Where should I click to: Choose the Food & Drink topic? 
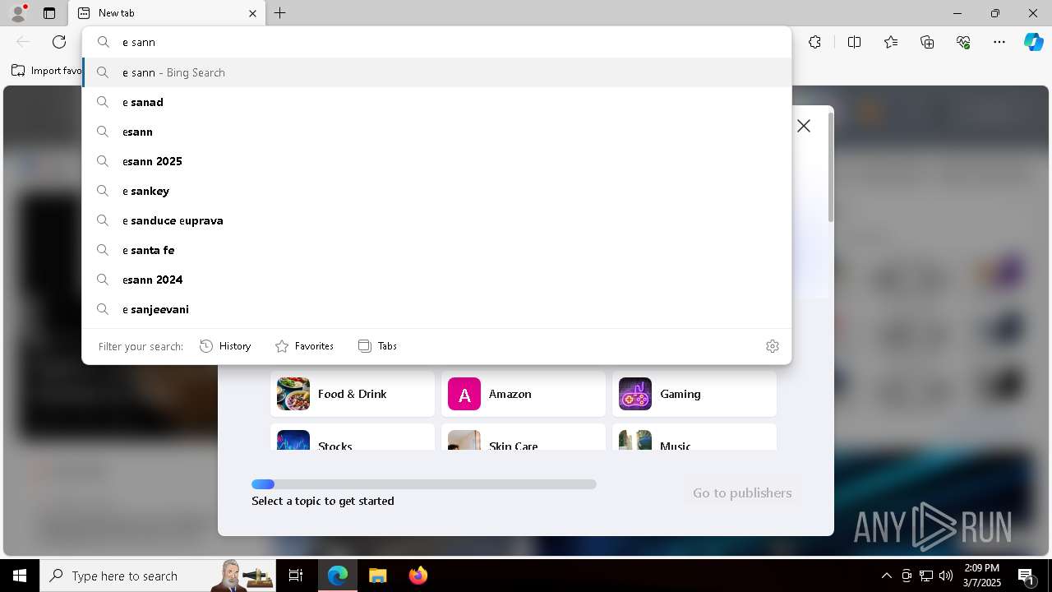click(353, 394)
